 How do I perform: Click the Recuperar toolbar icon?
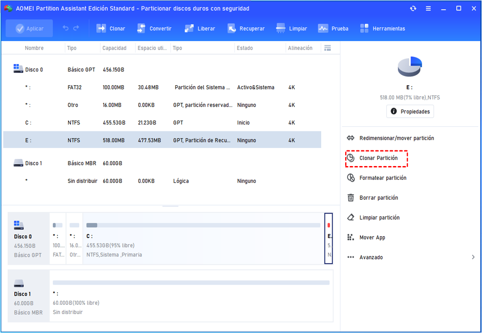click(231, 28)
